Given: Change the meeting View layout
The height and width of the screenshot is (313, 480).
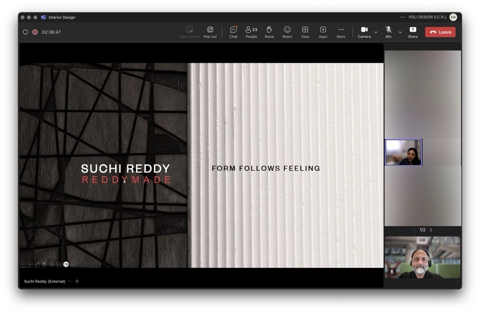Looking at the screenshot, I should coord(305,32).
